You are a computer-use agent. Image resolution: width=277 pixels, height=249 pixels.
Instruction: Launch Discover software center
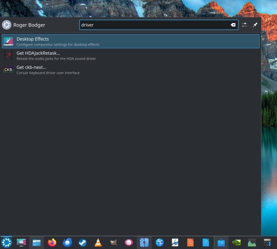221,242
